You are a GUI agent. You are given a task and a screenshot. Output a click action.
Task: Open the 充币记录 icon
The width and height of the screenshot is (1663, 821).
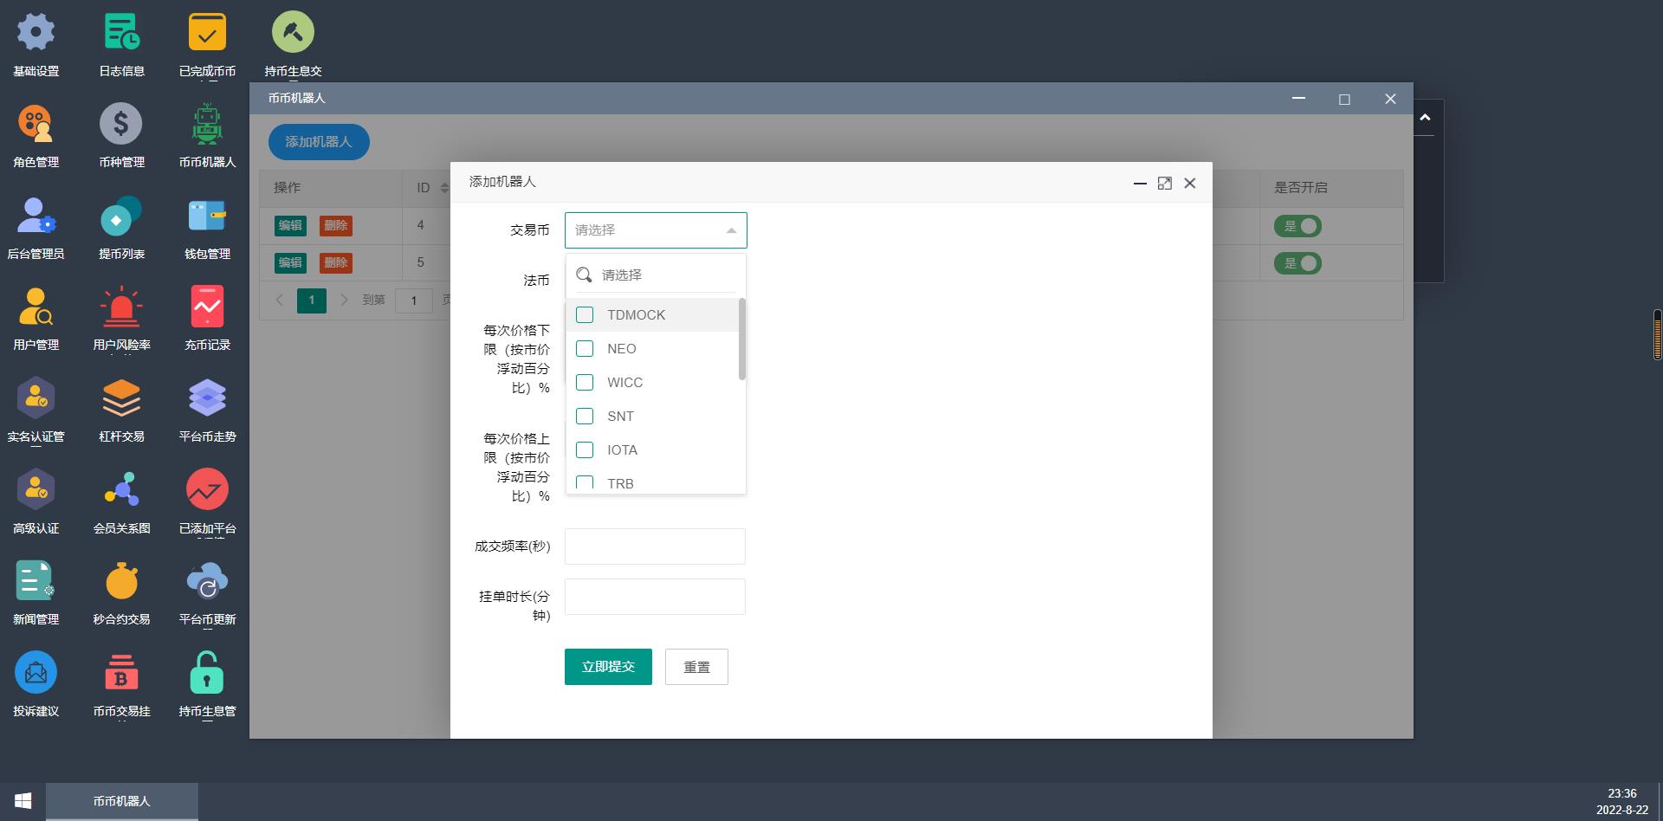[207, 307]
